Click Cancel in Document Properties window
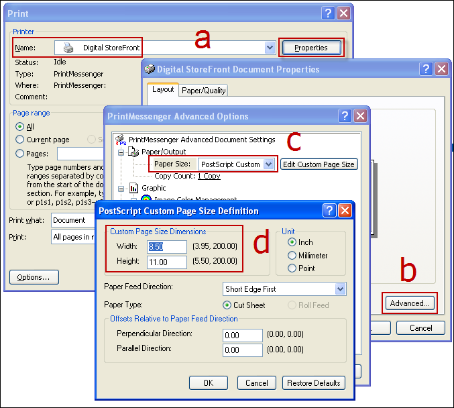Screen dimensions: 454x408 (420, 328)
